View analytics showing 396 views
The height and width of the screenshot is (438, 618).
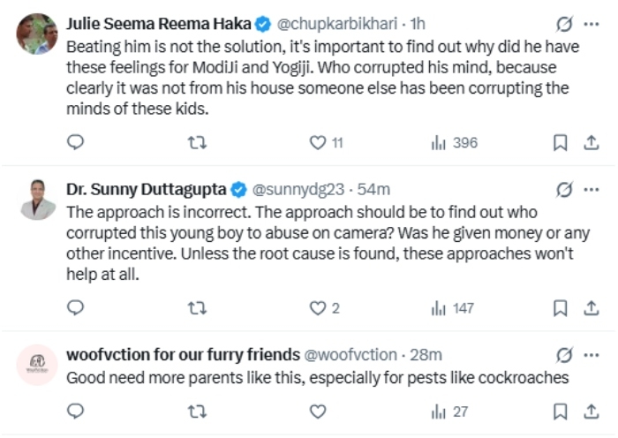click(x=454, y=142)
